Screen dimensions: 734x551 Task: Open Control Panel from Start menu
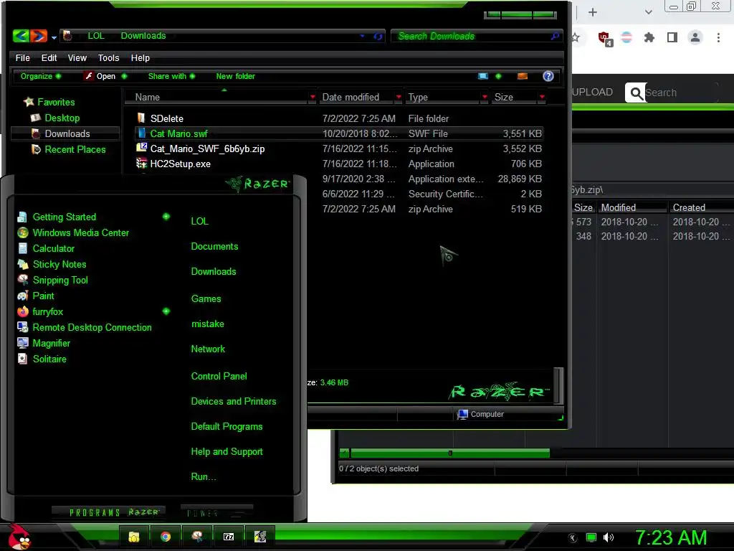point(219,376)
